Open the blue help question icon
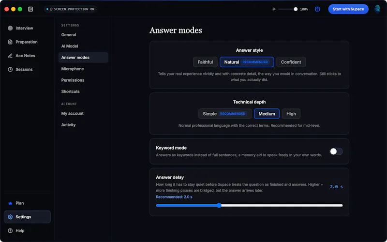This screenshot has height=242, width=387. point(317,9)
